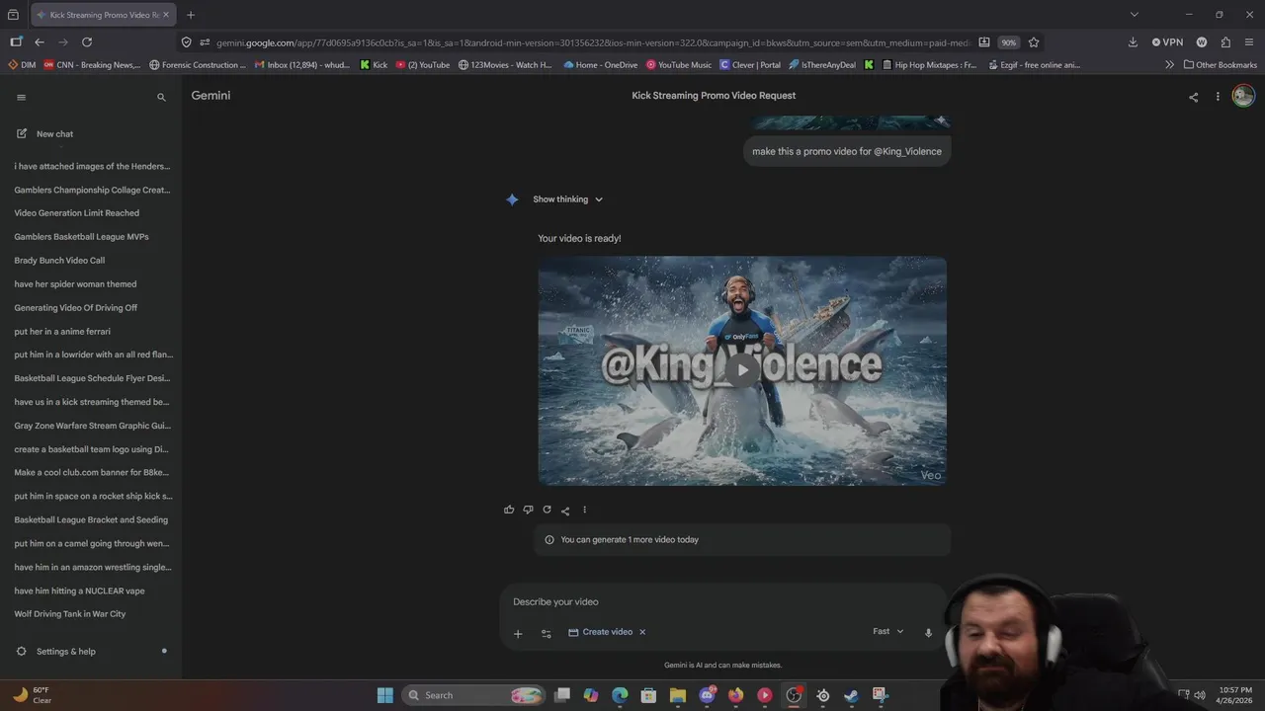The image size is (1265, 711).
Task: Show more bookmarks via the overflow chevron
Action: (1170, 65)
